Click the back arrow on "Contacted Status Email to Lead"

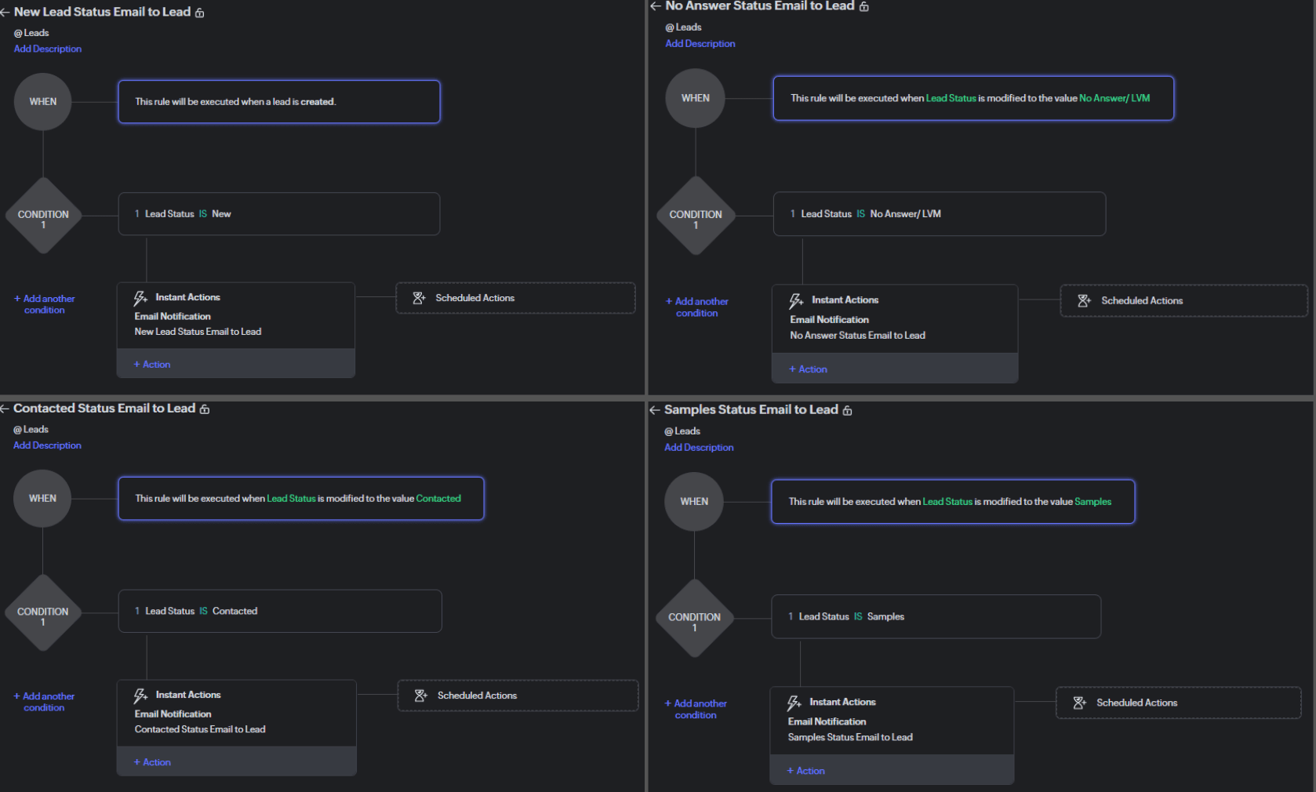[5, 408]
